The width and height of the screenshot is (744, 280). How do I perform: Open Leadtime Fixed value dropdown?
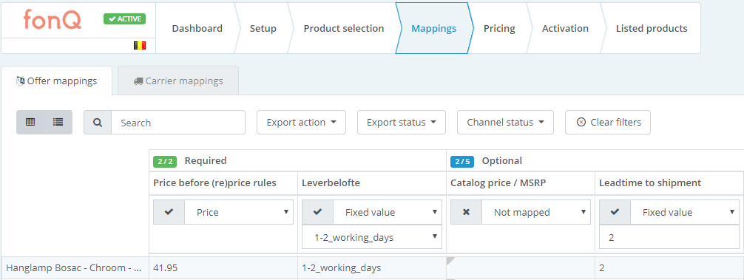685,212
